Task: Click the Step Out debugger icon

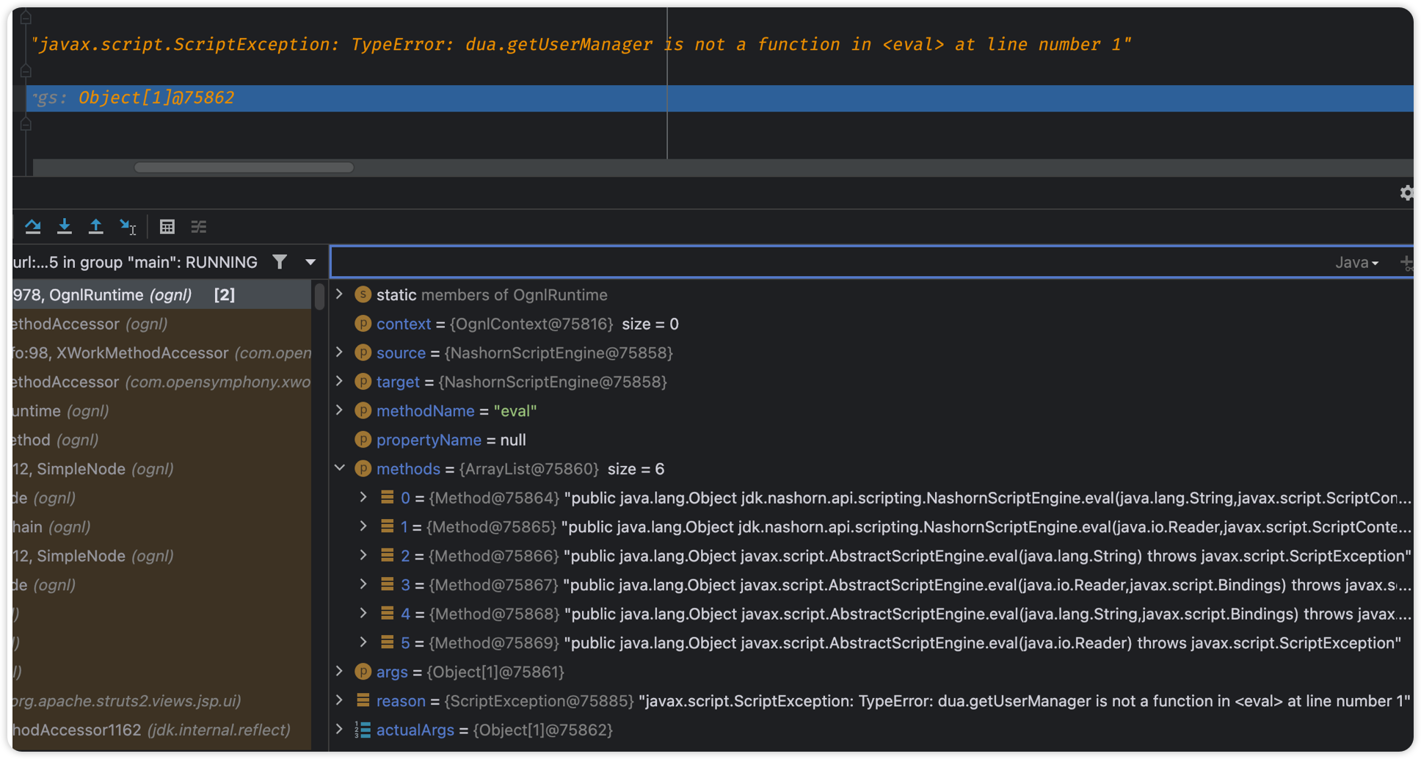Action: click(96, 226)
